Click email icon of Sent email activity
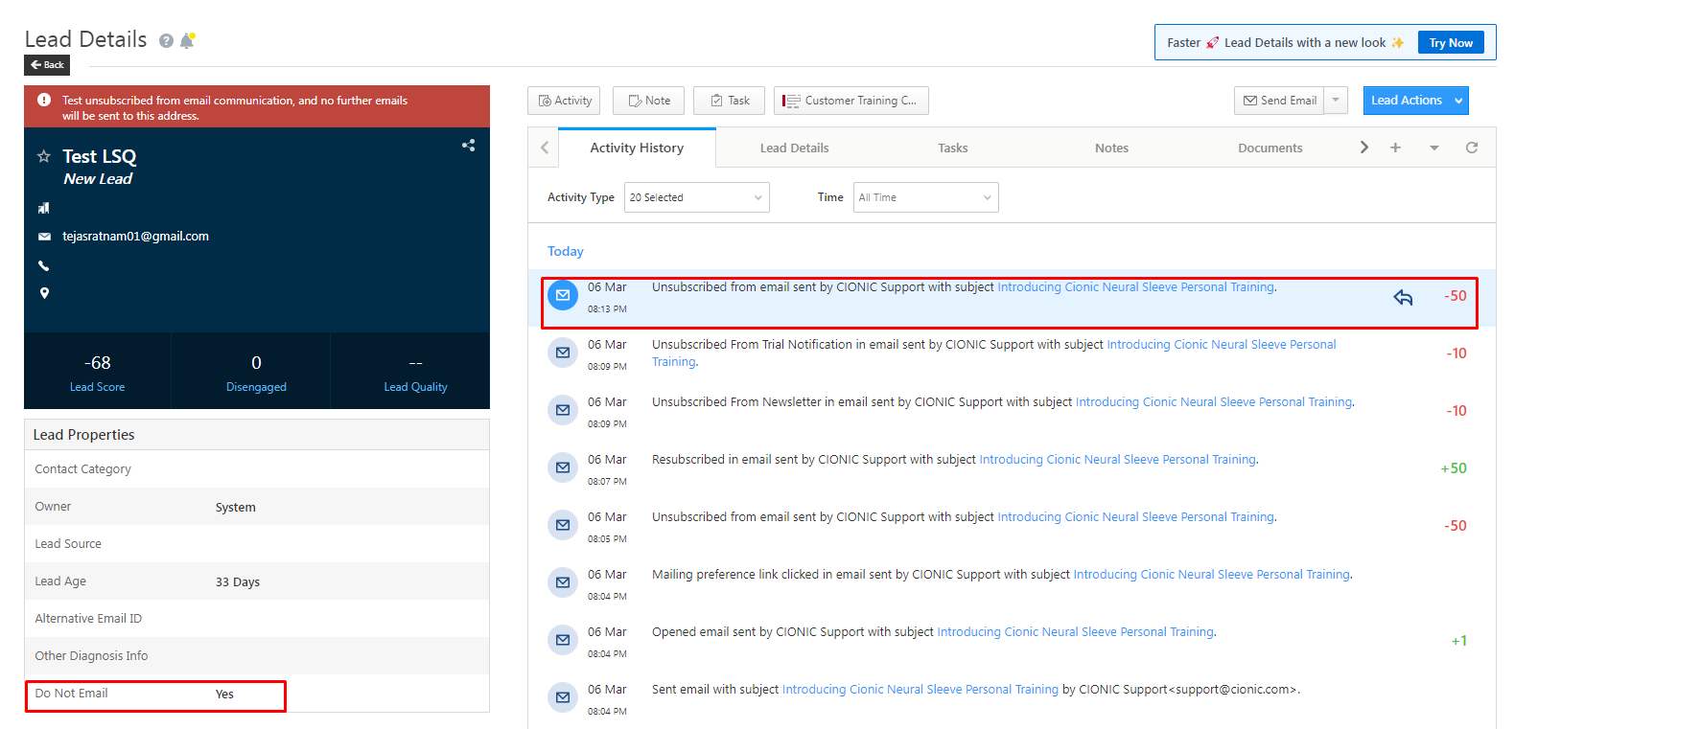The height and width of the screenshot is (729, 1701). (563, 697)
